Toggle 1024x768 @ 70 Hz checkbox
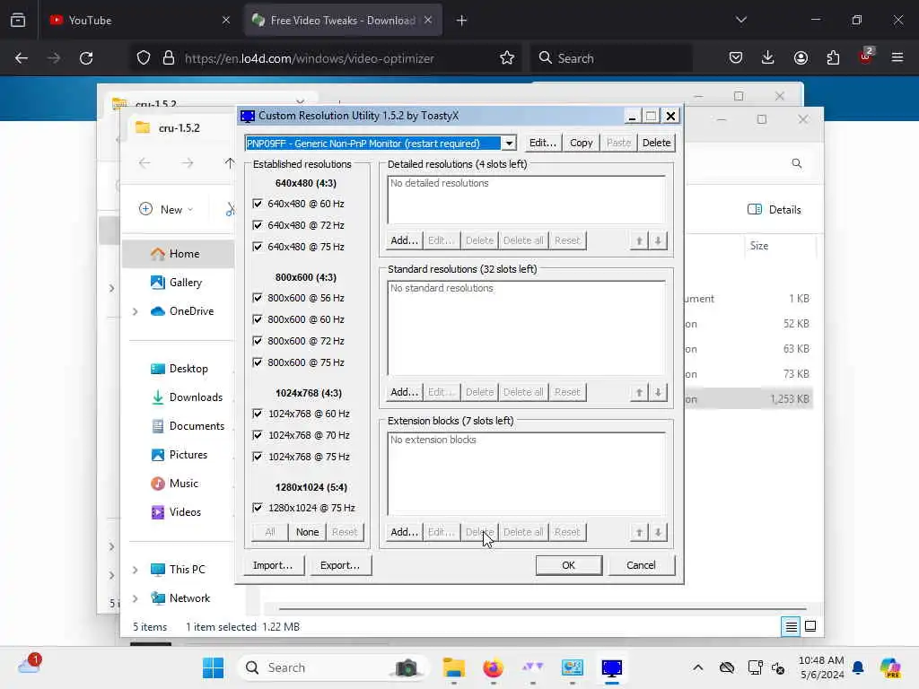Viewport: 919px width, 689px height. (x=258, y=435)
